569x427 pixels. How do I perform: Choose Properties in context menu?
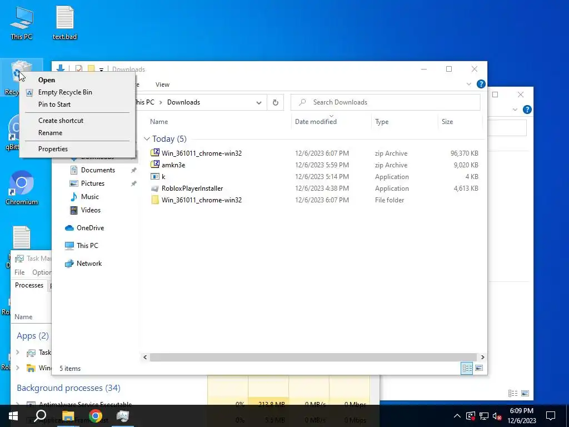pyautogui.click(x=78, y=149)
